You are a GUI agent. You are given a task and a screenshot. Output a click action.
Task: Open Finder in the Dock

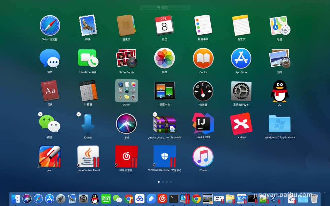point(16,199)
